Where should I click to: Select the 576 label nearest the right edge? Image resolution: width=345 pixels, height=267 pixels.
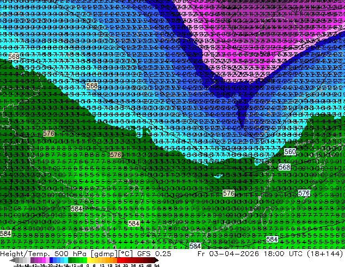(304, 193)
